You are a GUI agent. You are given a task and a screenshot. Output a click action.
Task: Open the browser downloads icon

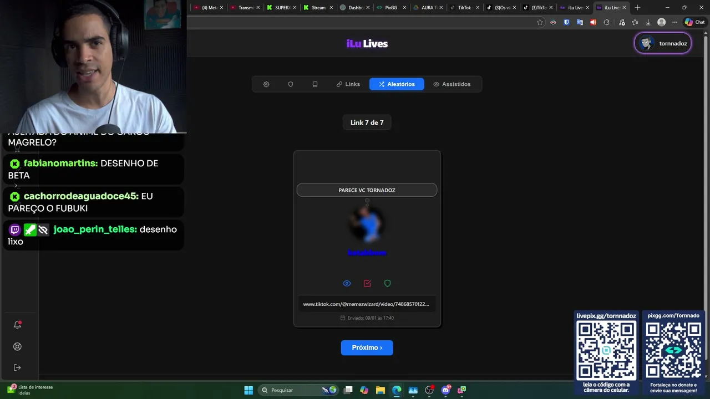pyautogui.click(x=648, y=22)
